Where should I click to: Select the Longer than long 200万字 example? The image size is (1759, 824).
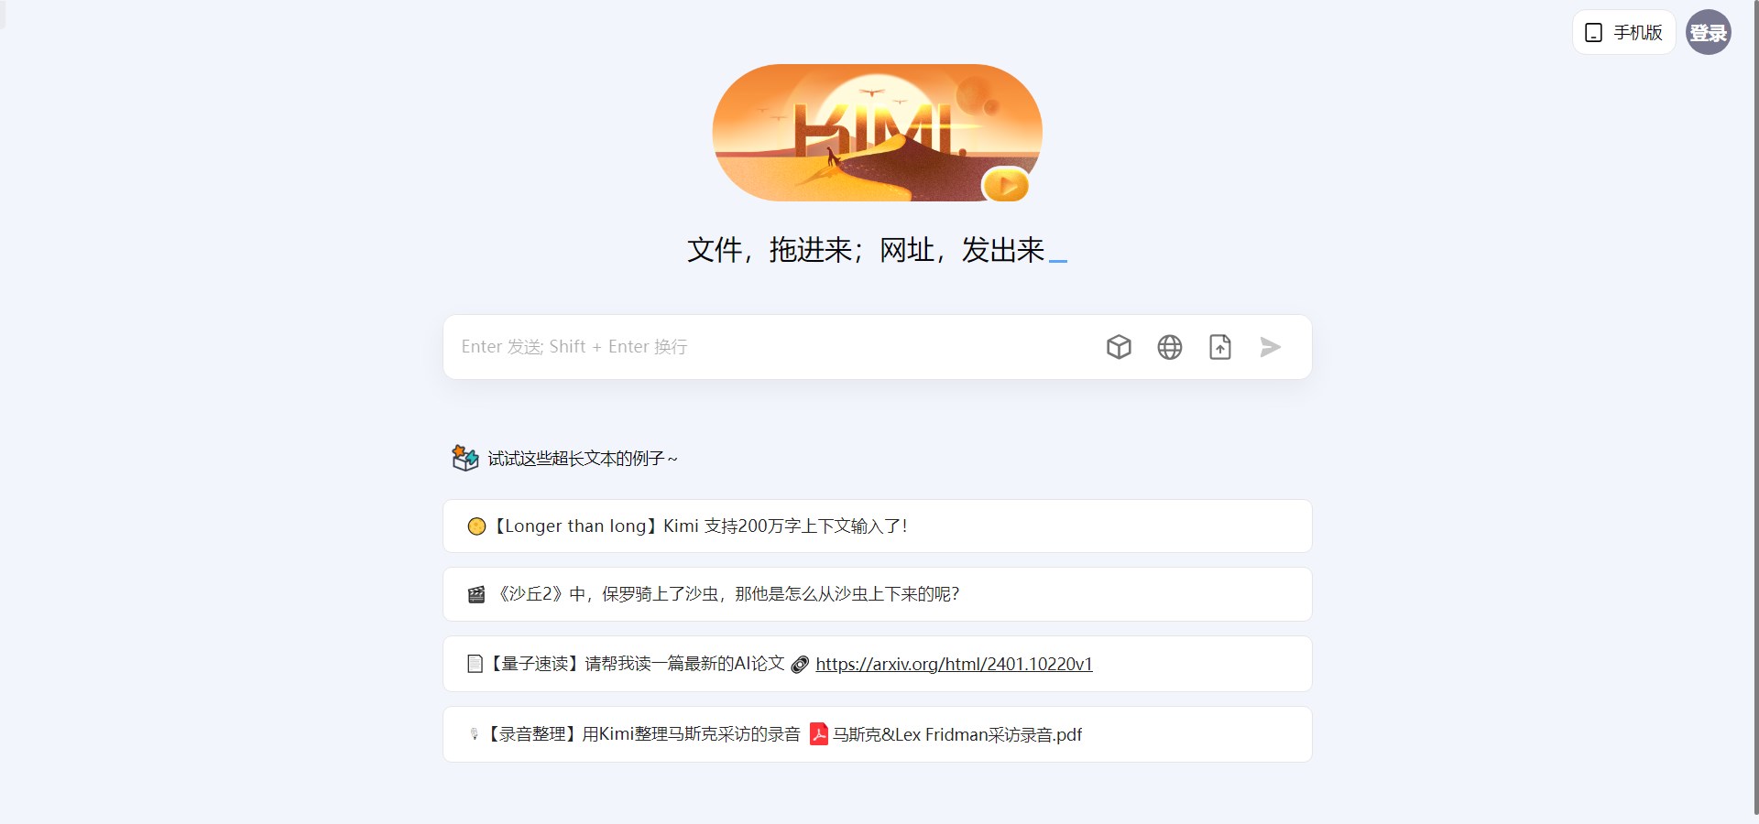coord(878,526)
